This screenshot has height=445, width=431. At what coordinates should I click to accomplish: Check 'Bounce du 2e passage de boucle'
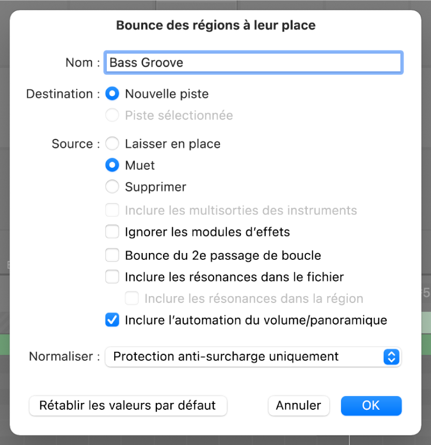pyautogui.click(x=112, y=255)
